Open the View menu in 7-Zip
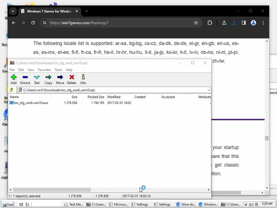 [31, 70]
